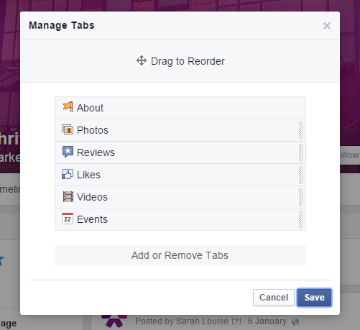
Task: Click the [?] help link after Sarah Louise
Action: coord(236,321)
